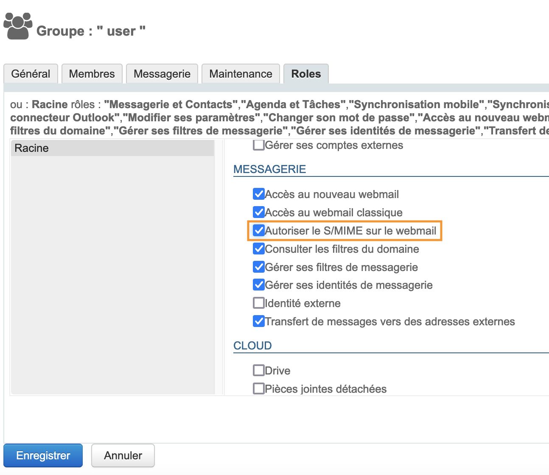
Task: Uncheck Consulter les filtres du domaine
Action: tap(258, 249)
